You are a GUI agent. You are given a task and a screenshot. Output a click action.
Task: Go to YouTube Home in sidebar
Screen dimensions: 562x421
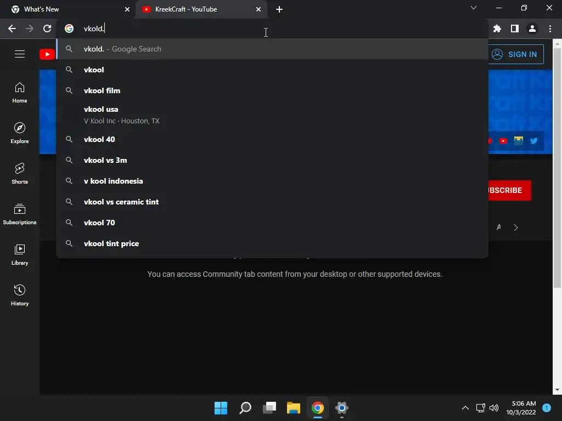pyautogui.click(x=20, y=93)
